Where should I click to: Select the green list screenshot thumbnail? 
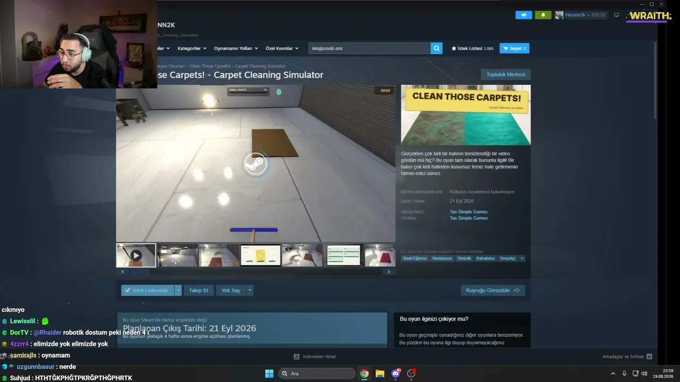tap(343, 255)
